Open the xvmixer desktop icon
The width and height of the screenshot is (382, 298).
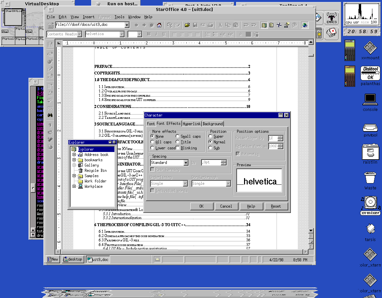point(370,206)
